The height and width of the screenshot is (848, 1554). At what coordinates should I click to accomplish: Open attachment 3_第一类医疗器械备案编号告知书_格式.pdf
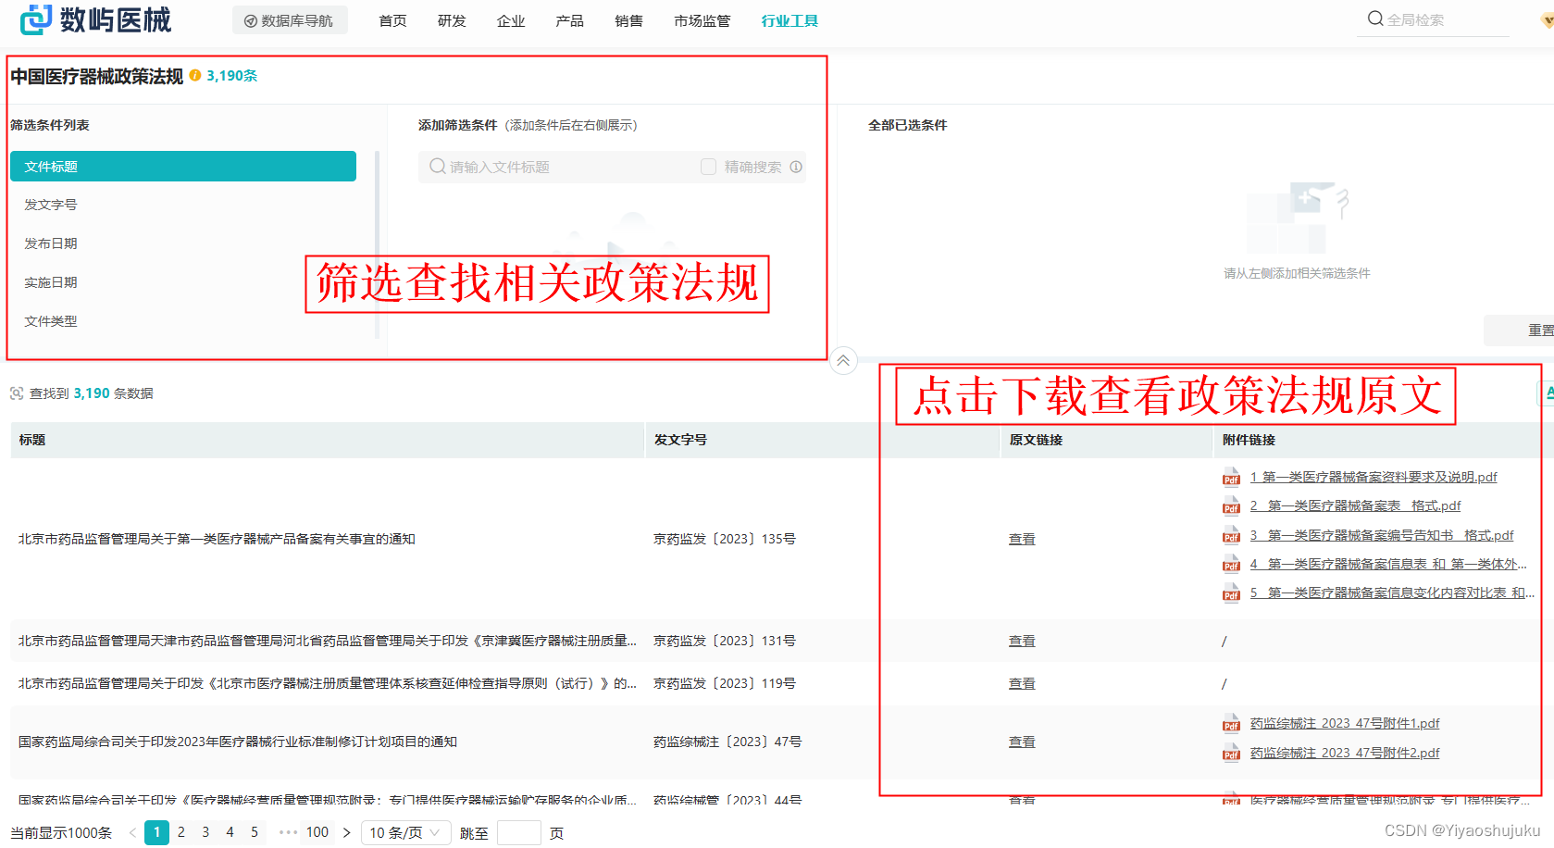[x=1382, y=535]
